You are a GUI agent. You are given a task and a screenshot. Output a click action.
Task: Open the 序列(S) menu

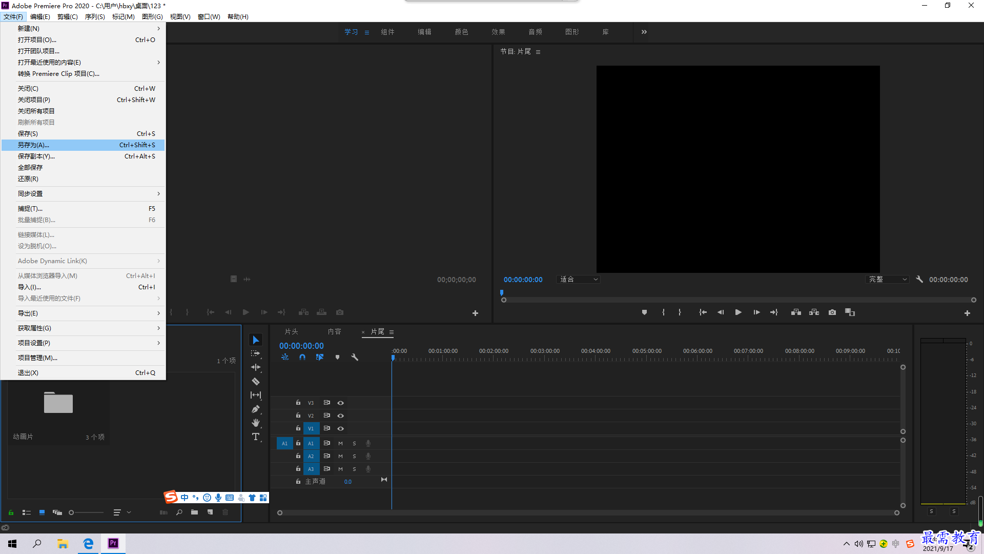pyautogui.click(x=95, y=16)
